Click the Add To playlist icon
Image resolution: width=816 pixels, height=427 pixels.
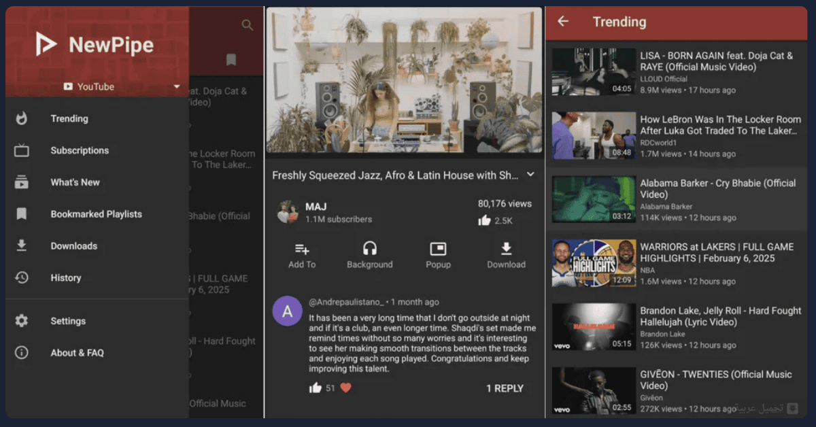click(302, 249)
